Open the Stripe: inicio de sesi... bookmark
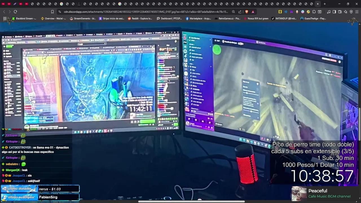361x203 pixels. [111, 19]
